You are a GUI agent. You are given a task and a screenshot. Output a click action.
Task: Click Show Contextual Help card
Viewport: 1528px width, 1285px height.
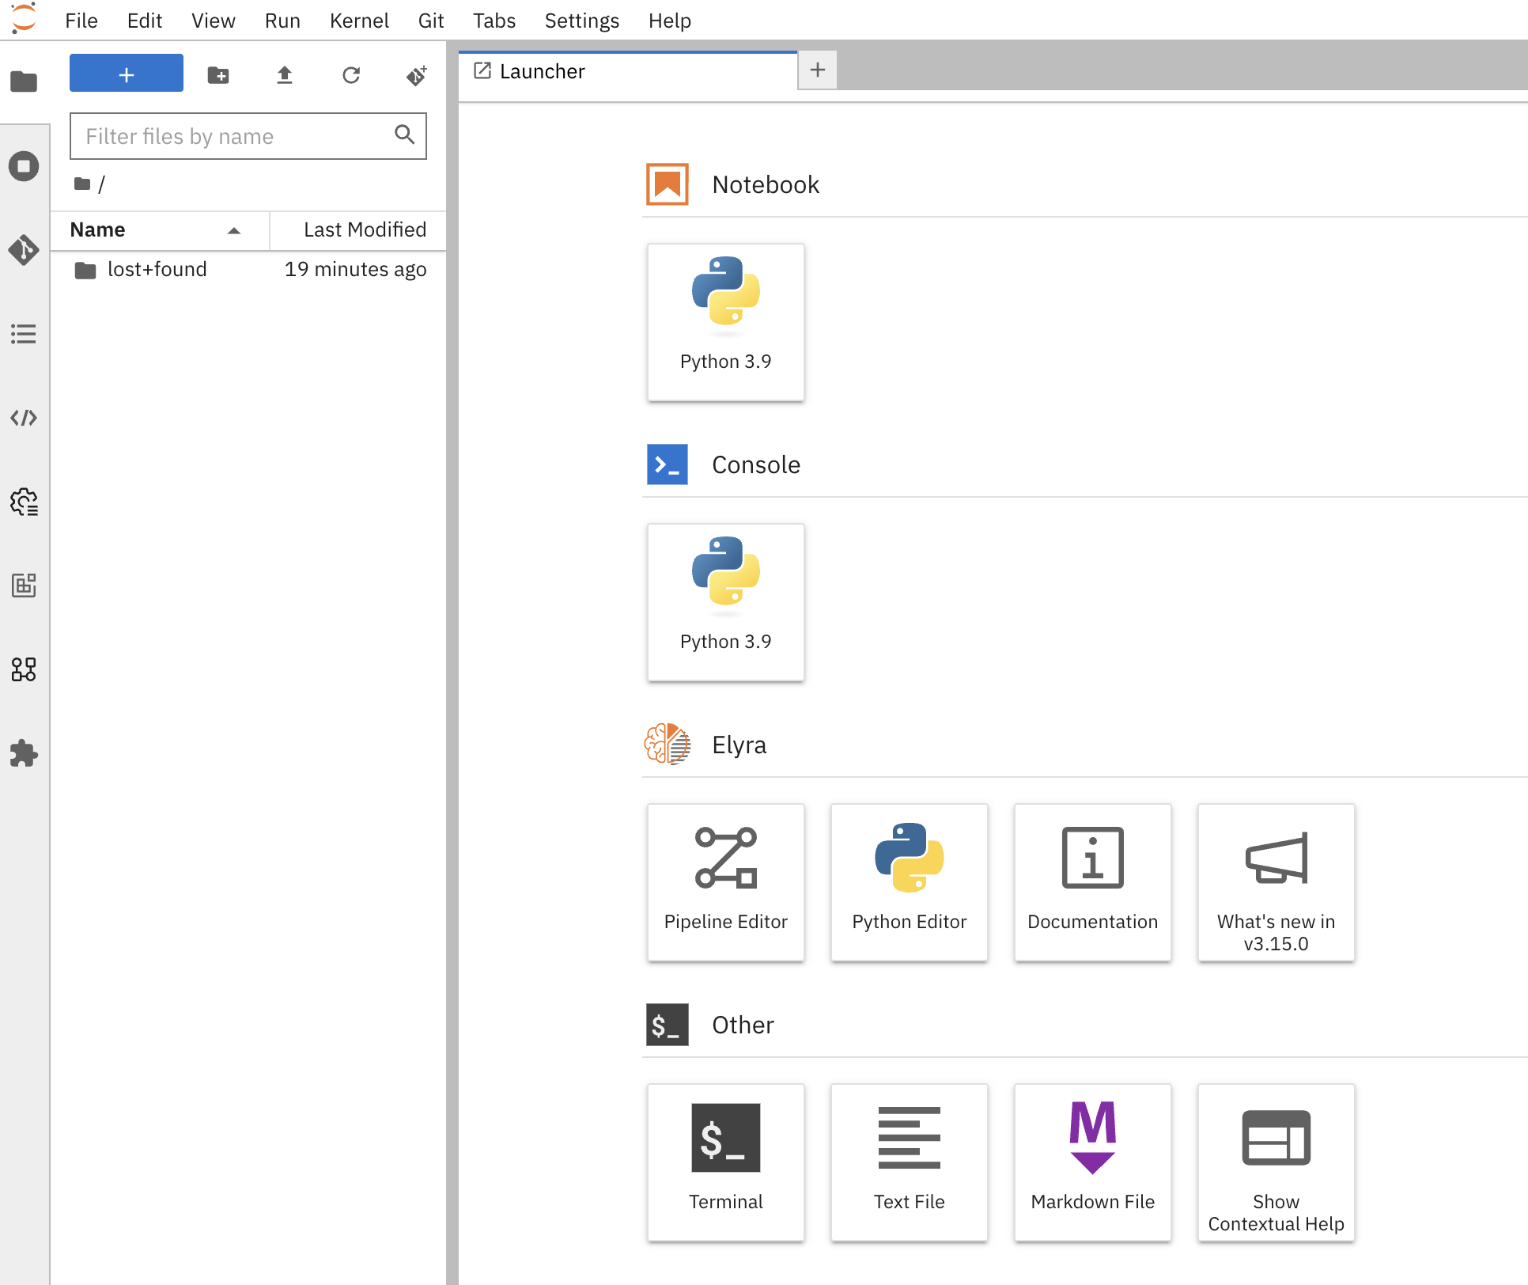coord(1276,1162)
